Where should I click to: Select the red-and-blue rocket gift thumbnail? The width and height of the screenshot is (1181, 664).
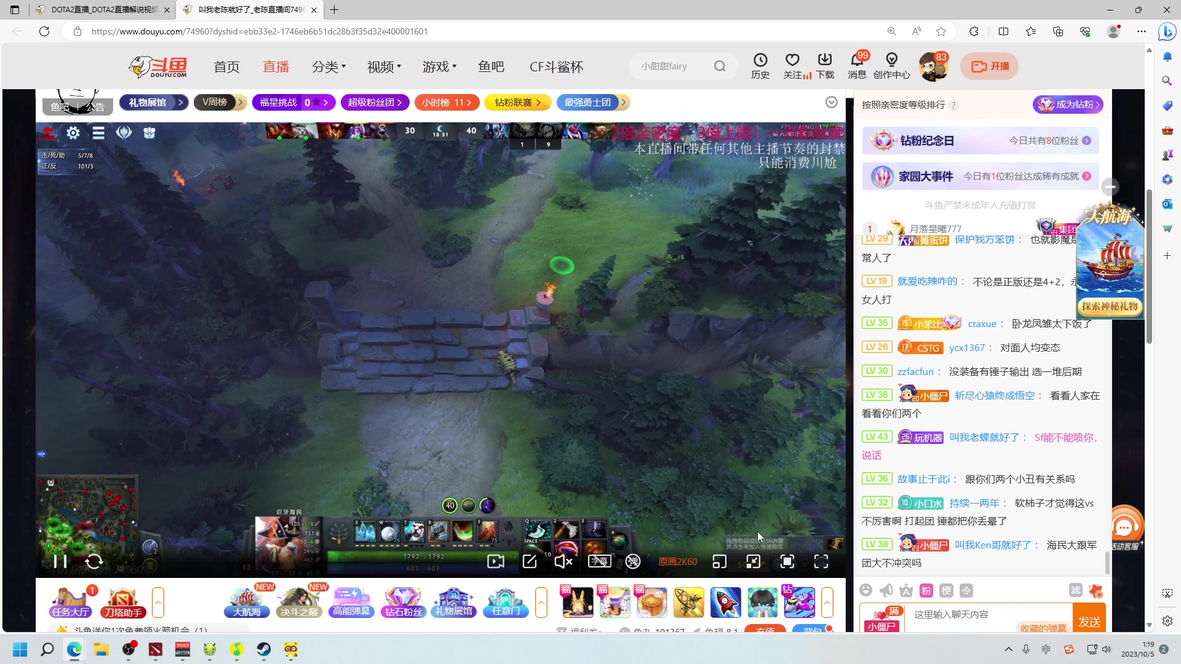pos(725,602)
